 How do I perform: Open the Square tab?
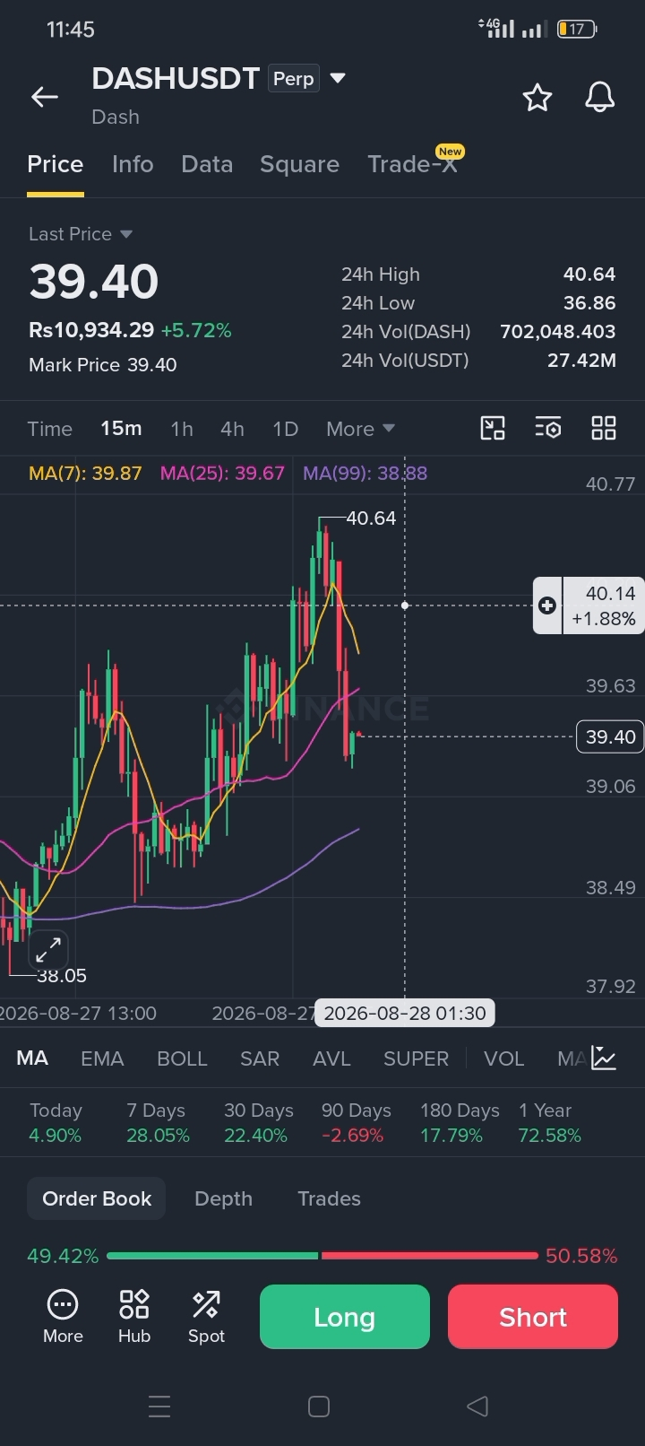point(299,164)
